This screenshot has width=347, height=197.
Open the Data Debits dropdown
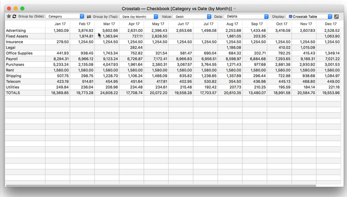point(246,16)
